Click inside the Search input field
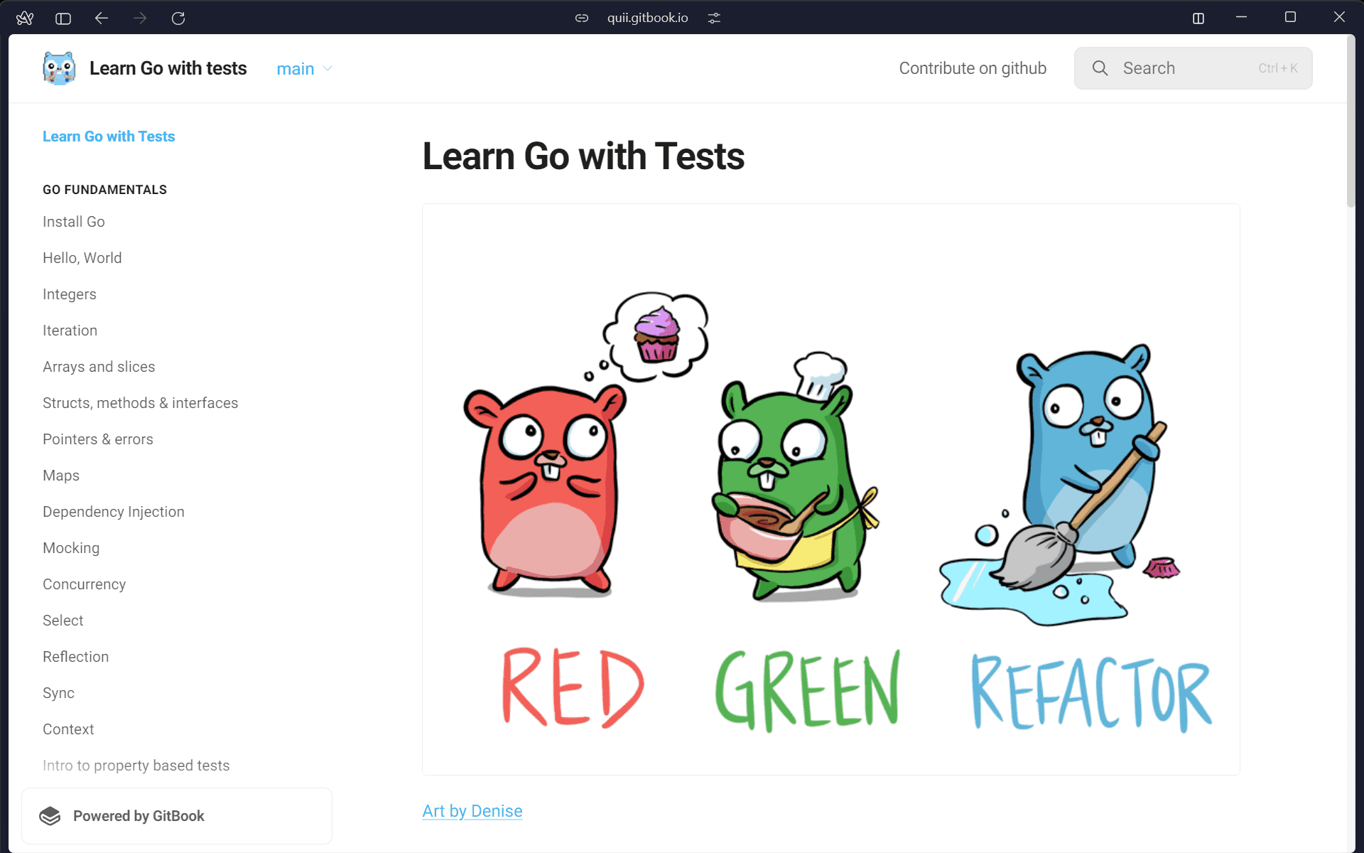 pos(1179,68)
